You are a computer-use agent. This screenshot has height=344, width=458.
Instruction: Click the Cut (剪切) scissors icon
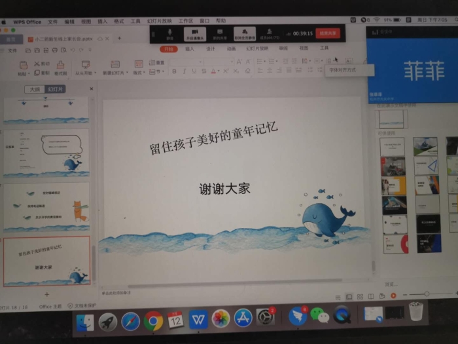coord(37,64)
